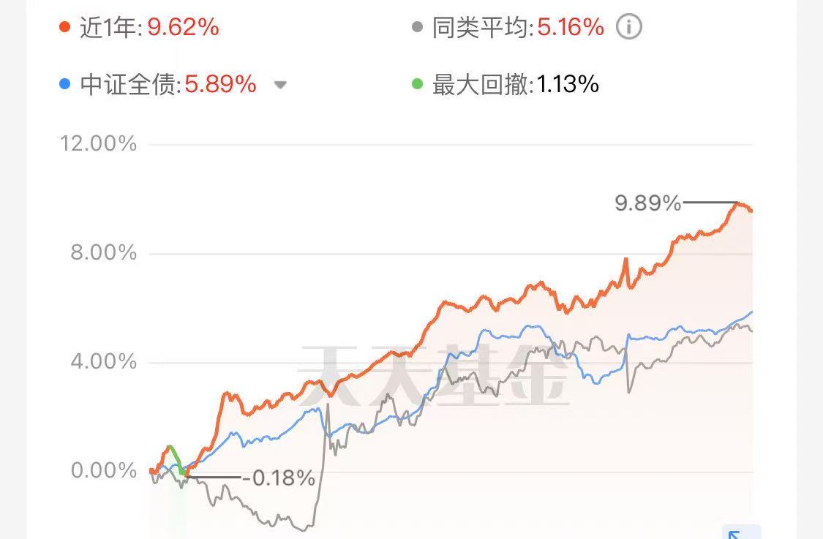The image size is (823, 539).
Task: Select the green 最大回撤 legend dot
Action: 417,84
